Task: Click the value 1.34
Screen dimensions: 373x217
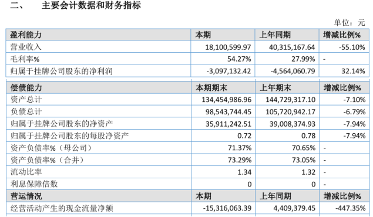Action: (244, 172)
